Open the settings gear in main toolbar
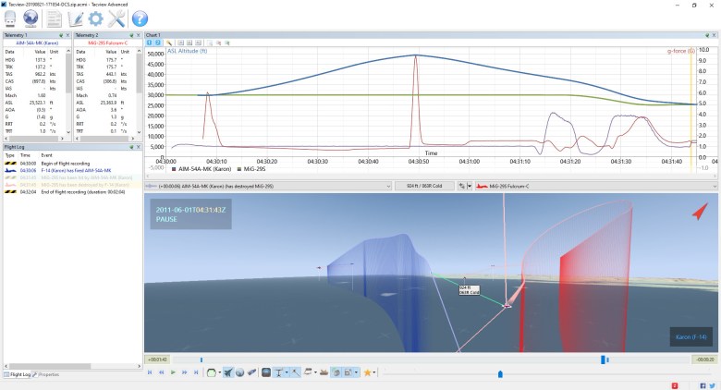Image resolution: width=721 pixels, height=390 pixels. [x=96, y=18]
